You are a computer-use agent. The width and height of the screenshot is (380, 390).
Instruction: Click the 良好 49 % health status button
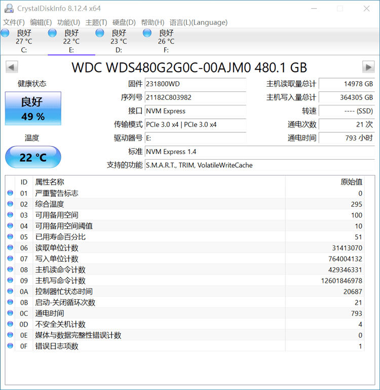pyautogui.click(x=33, y=108)
